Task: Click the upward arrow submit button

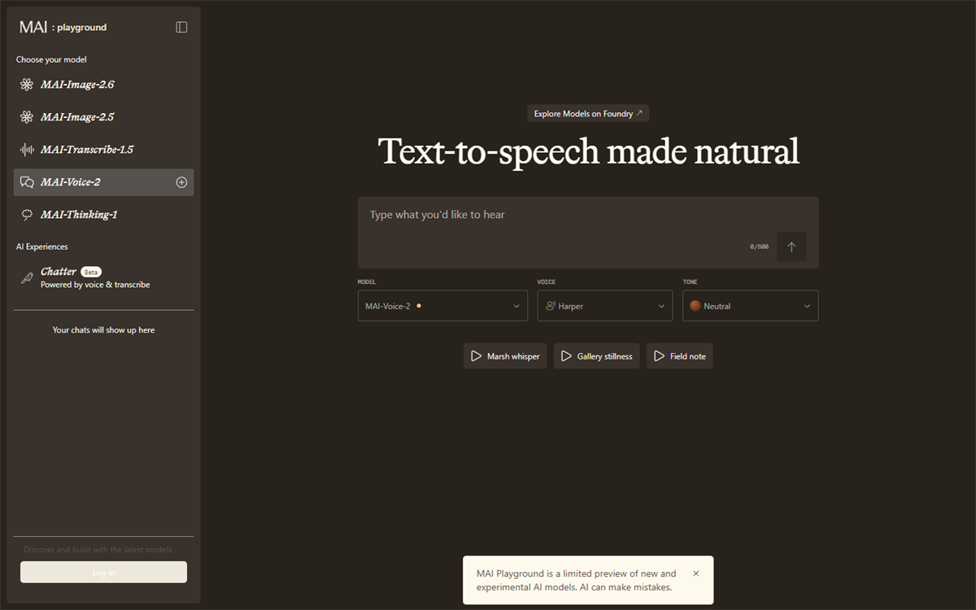Action: click(x=791, y=246)
